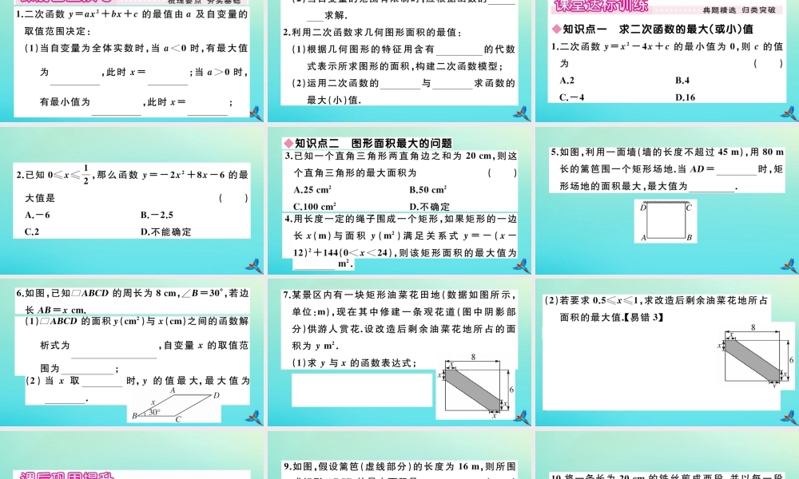The width and height of the screenshot is (799, 479).
Task: Click the line (1)▱ABCD 的面积 y(cm²)与 x(cm)之间的函数解
Action: [137, 321]
